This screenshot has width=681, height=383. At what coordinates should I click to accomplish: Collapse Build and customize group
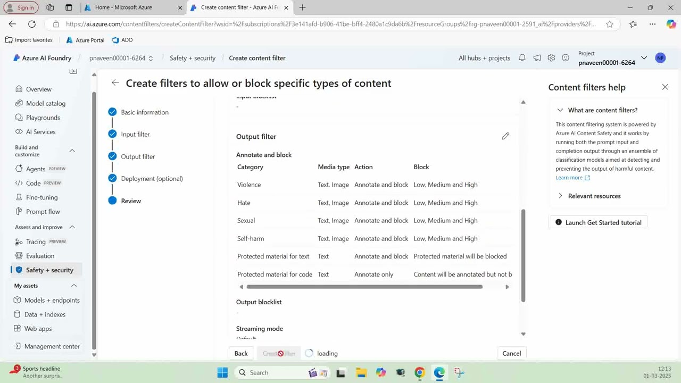click(x=72, y=151)
